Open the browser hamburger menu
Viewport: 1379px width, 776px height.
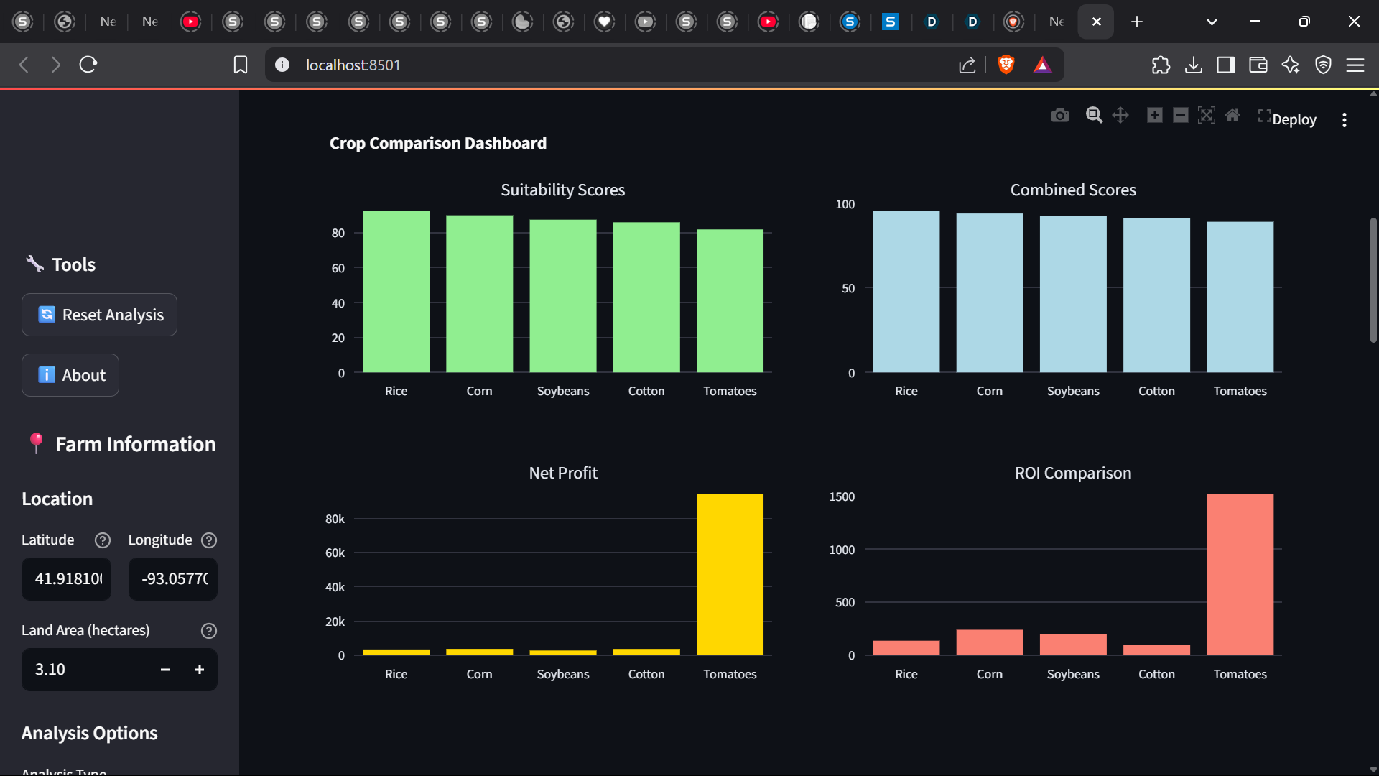point(1355,65)
